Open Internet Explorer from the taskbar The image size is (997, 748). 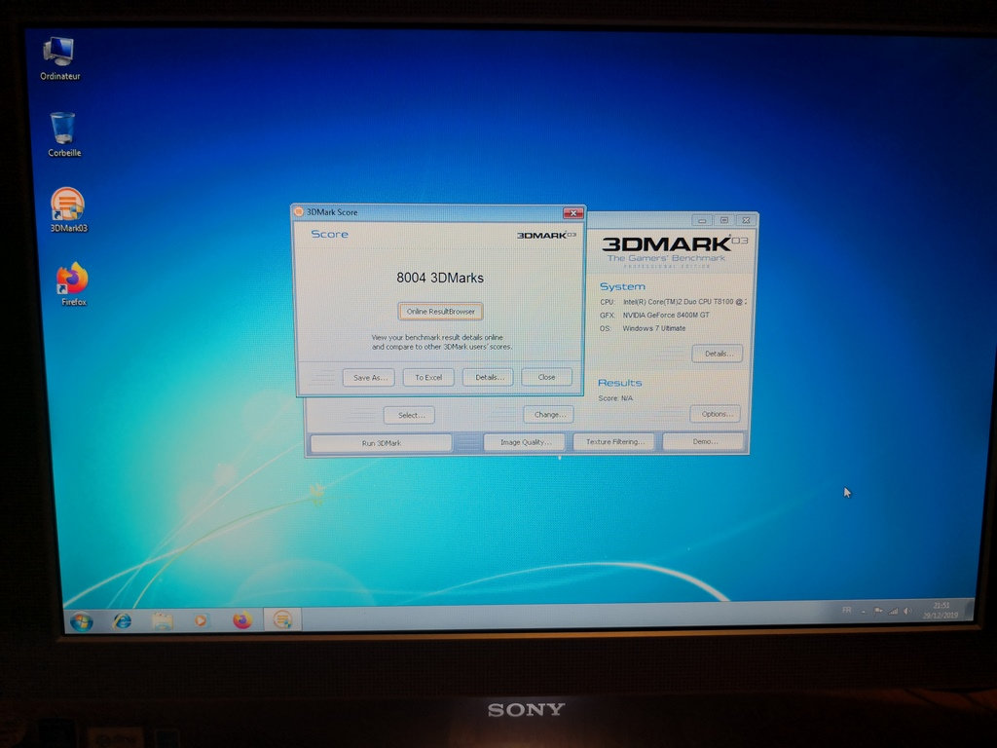tap(122, 620)
